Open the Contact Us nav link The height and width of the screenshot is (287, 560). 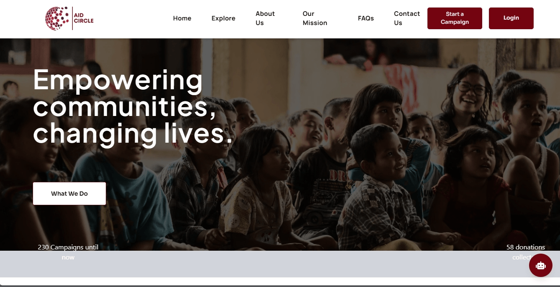(407, 18)
